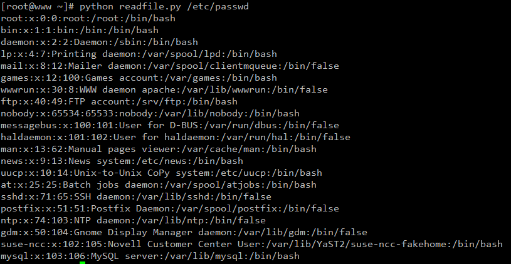The height and width of the screenshot is (264, 511).
Task: Click the man Manual pages viewer line
Action: 159,150
